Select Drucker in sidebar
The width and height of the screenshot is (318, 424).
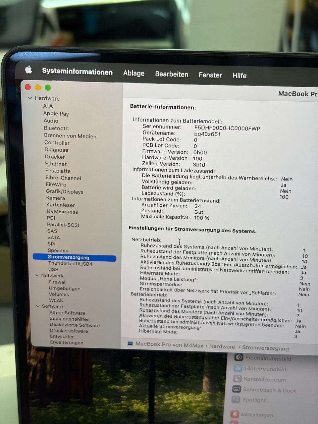tap(55, 157)
